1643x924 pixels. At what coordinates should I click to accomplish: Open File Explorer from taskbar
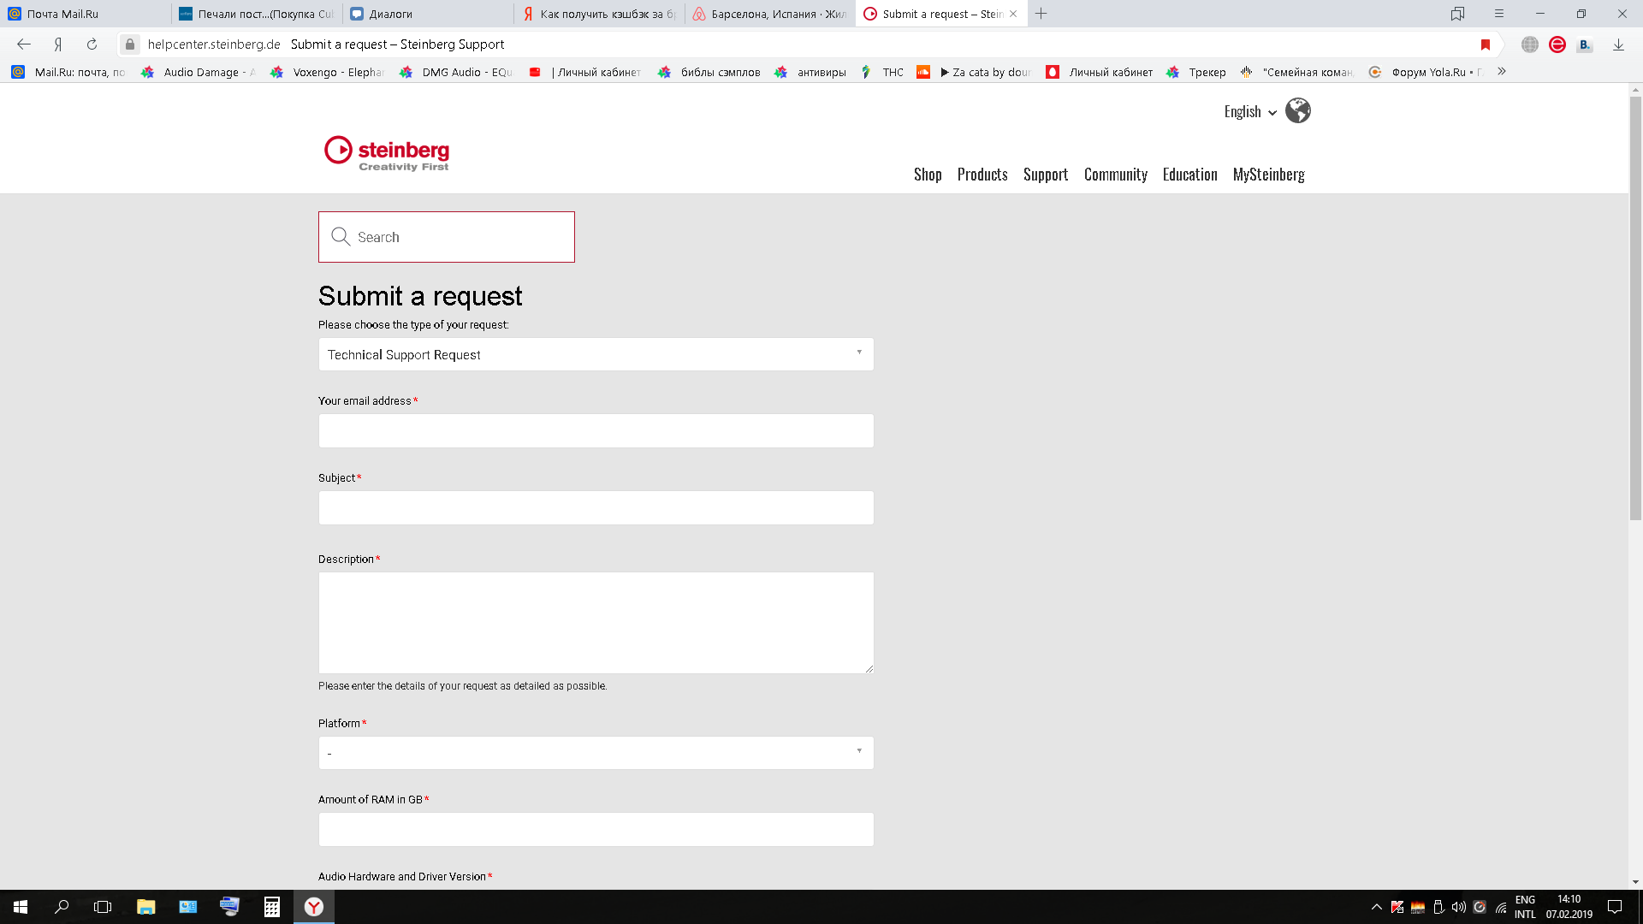click(x=145, y=907)
